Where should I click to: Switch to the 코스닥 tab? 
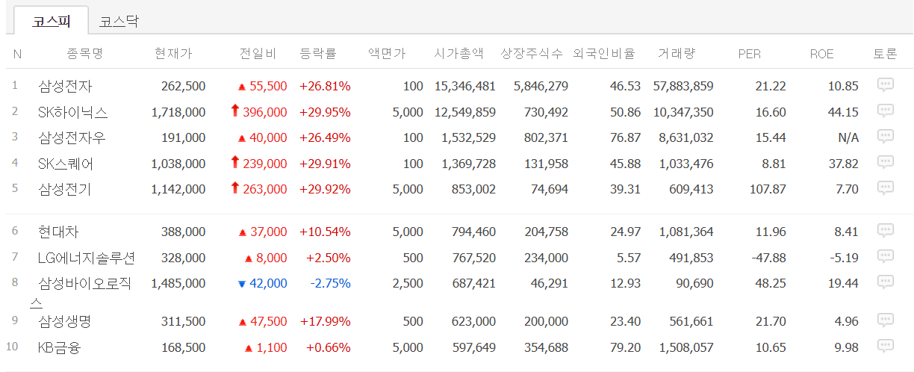pyautogui.click(x=119, y=21)
